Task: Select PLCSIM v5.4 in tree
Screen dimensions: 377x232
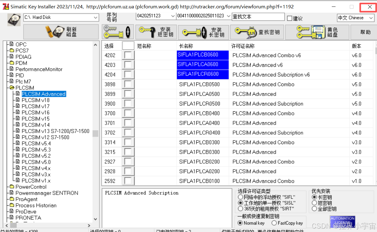Action: 36,144
